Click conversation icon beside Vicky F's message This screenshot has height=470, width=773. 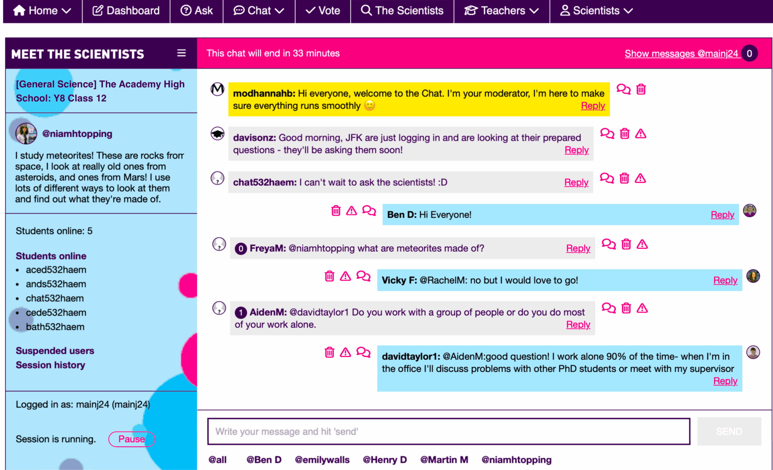[x=363, y=276]
